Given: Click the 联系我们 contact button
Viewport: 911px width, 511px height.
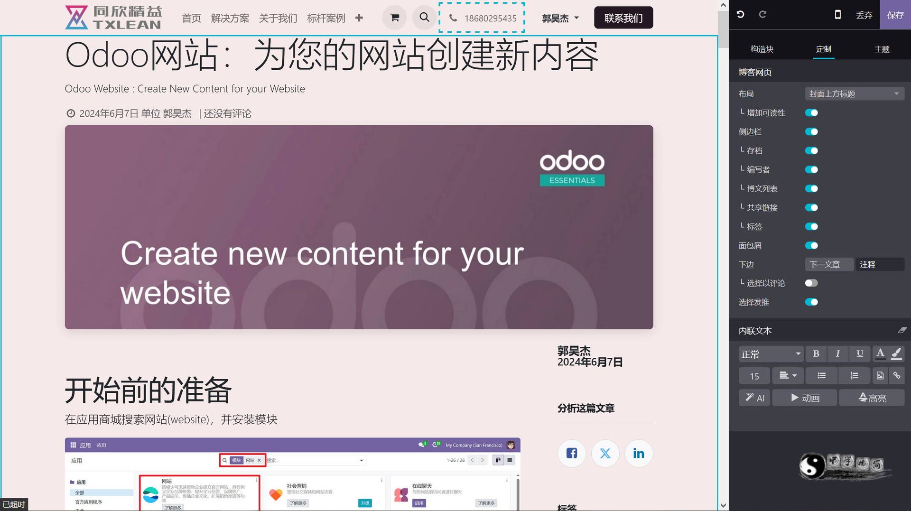Looking at the screenshot, I should point(623,18).
